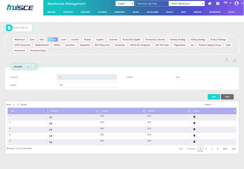Click the download arrow icon
This screenshot has height=169, width=244.
coord(235,60)
